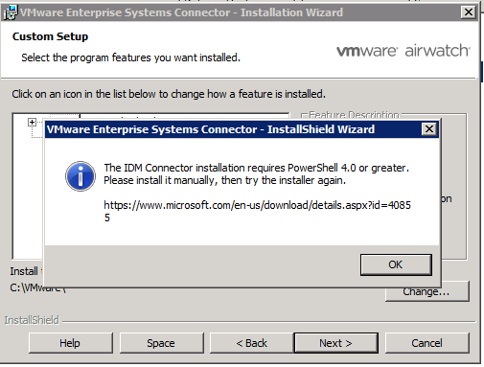Click the InstallShield label text
The width and height of the screenshot is (484, 367).
pos(32,320)
